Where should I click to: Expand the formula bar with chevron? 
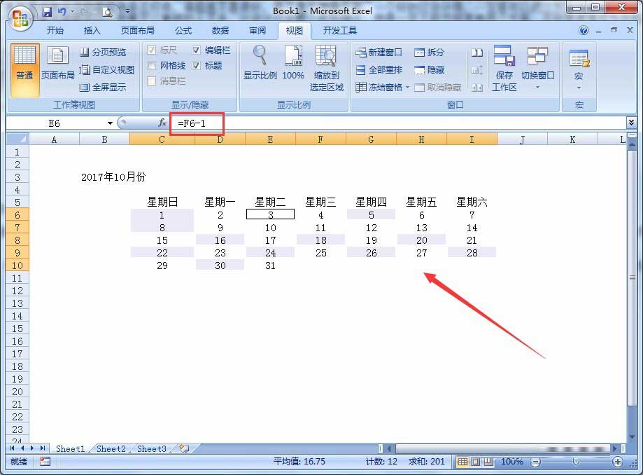[631, 123]
